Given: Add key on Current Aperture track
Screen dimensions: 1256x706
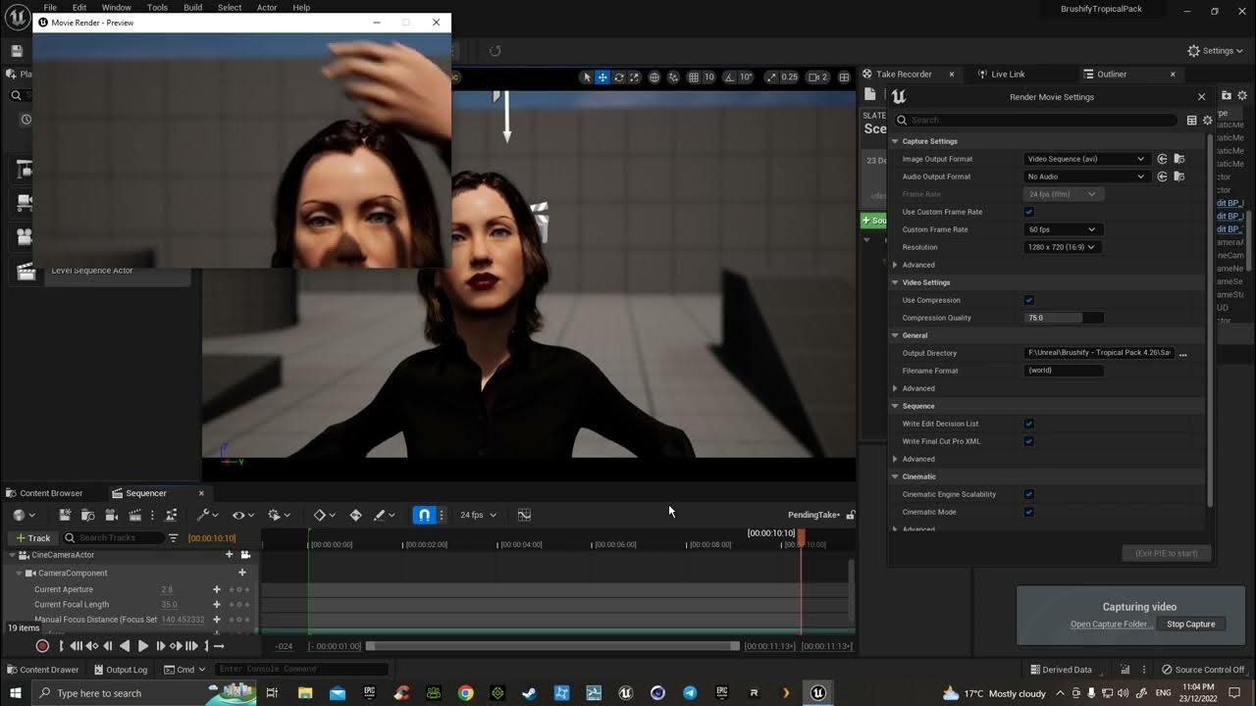Looking at the screenshot, I should (217, 589).
